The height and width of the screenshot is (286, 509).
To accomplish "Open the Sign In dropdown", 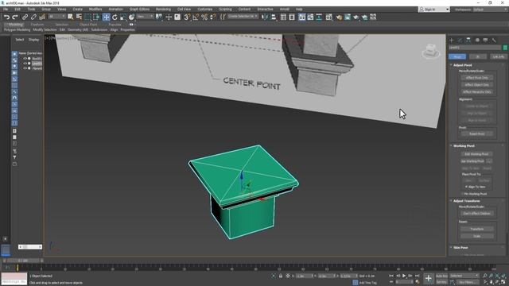I will [434, 10].
